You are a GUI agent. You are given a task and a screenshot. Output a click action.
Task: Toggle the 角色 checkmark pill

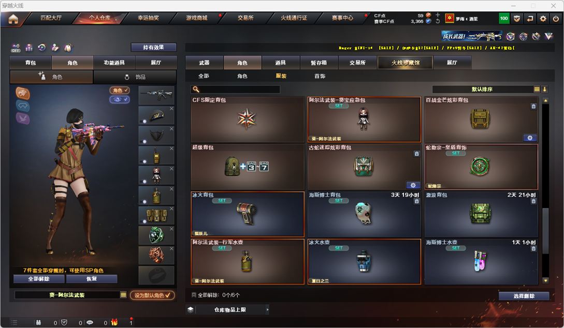120,90
